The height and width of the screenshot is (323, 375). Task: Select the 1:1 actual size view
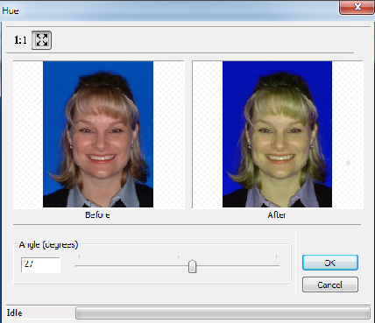[x=20, y=40]
